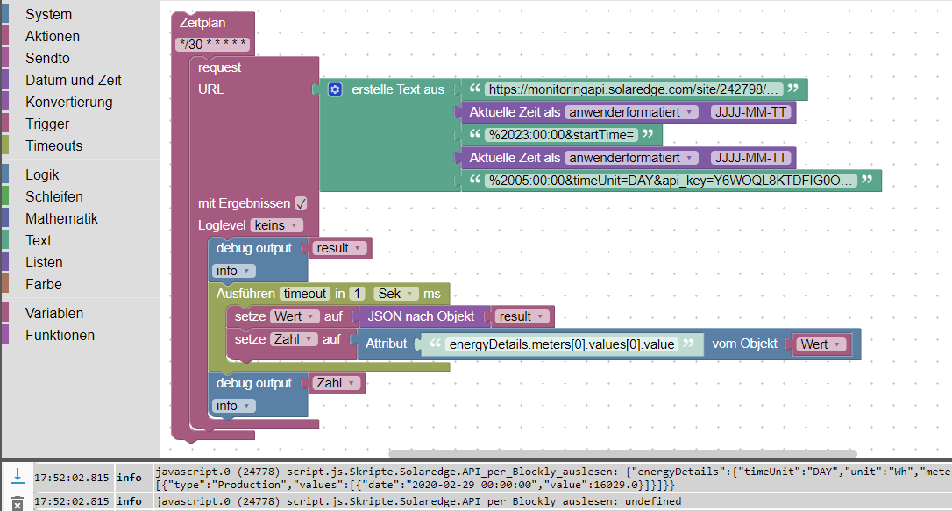Select the request block label
The image size is (952, 511).
tap(219, 67)
